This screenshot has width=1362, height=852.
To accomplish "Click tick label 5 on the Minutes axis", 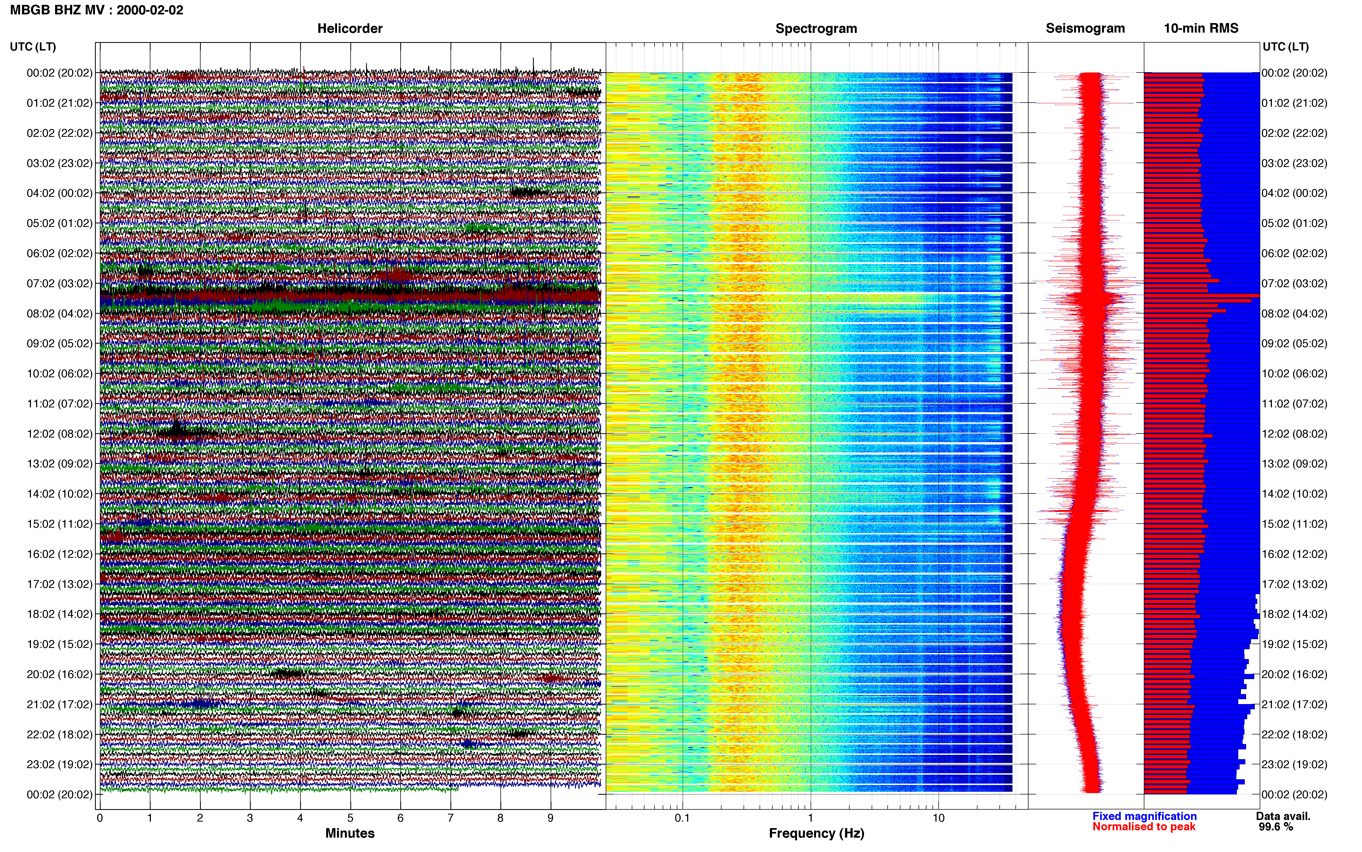I will tap(350, 818).
